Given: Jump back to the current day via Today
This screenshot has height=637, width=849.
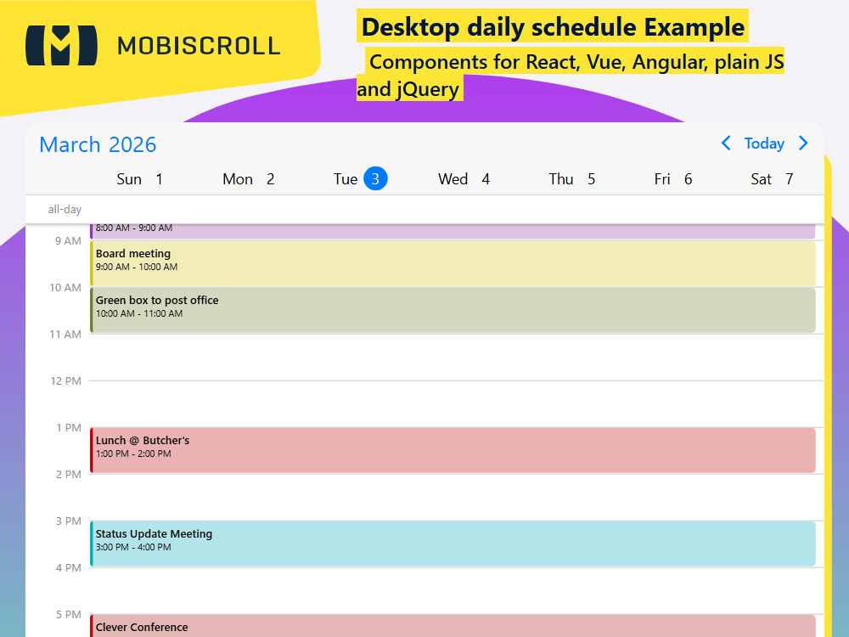Looking at the screenshot, I should click(764, 144).
